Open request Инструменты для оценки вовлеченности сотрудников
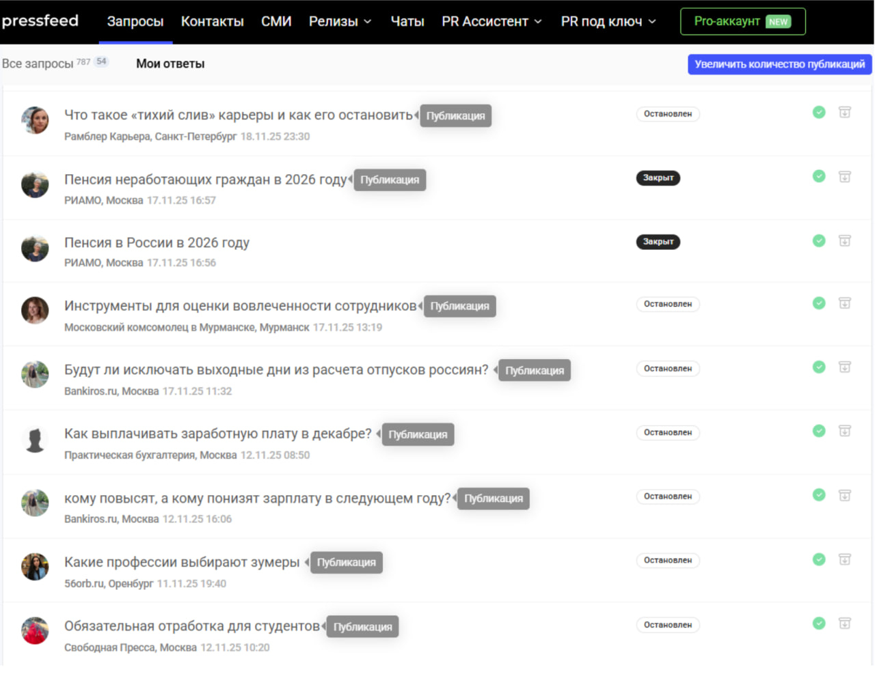 coord(241,306)
